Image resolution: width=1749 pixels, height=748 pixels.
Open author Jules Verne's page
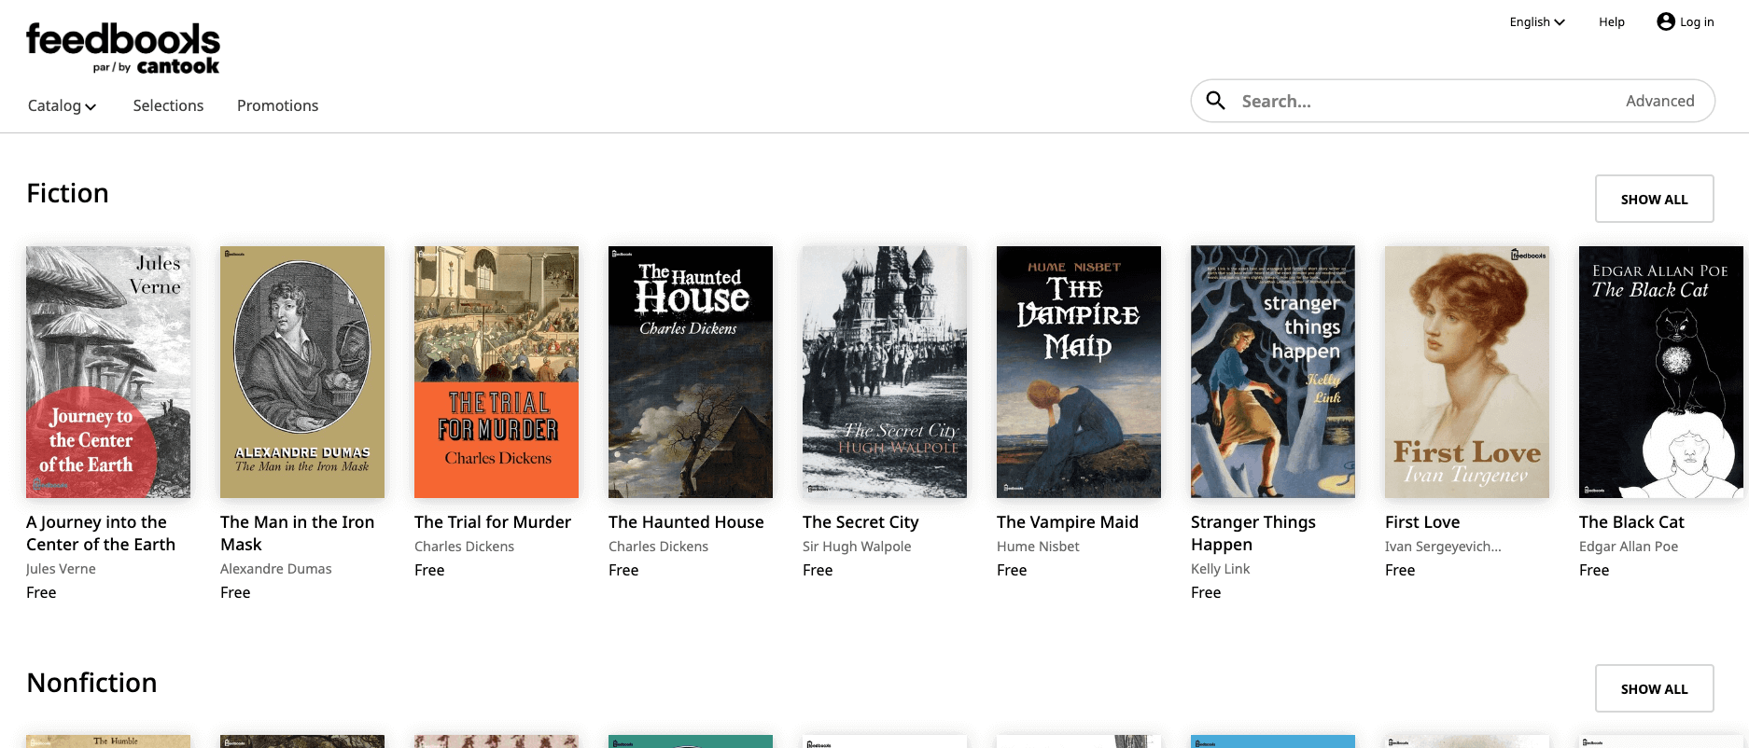tap(61, 569)
